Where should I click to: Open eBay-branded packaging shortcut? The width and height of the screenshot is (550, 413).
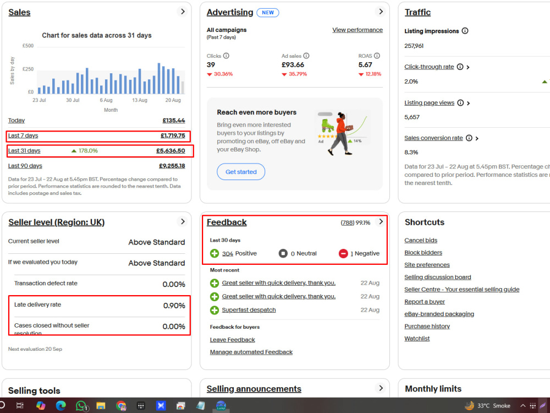[439, 314]
